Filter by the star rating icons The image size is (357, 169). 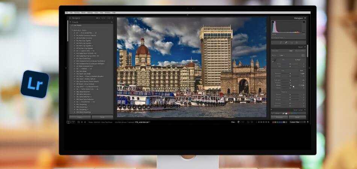pyautogui.click(x=264, y=122)
